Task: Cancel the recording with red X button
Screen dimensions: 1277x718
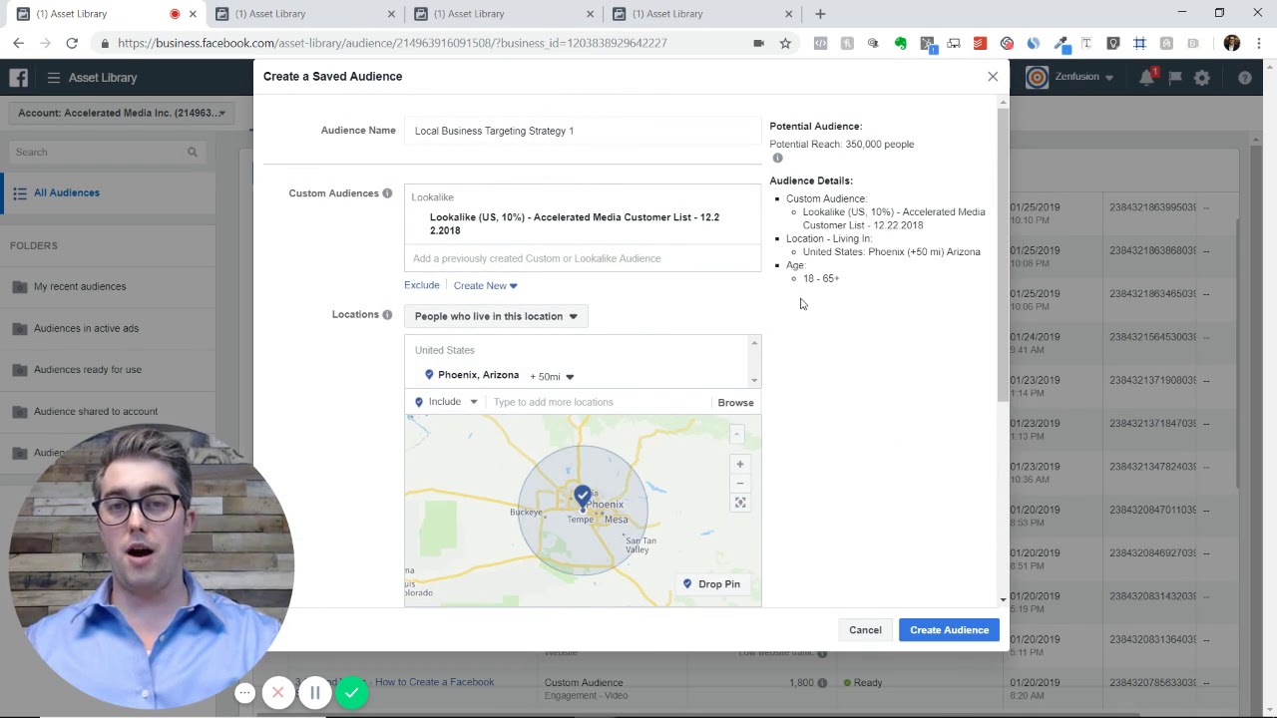Action: click(x=278, y=693)
